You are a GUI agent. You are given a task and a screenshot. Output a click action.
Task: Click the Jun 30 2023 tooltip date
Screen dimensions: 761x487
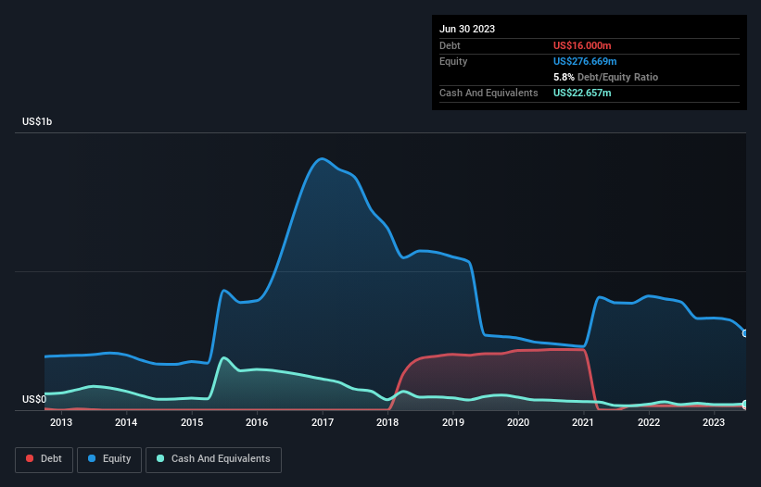pos(467,29)
